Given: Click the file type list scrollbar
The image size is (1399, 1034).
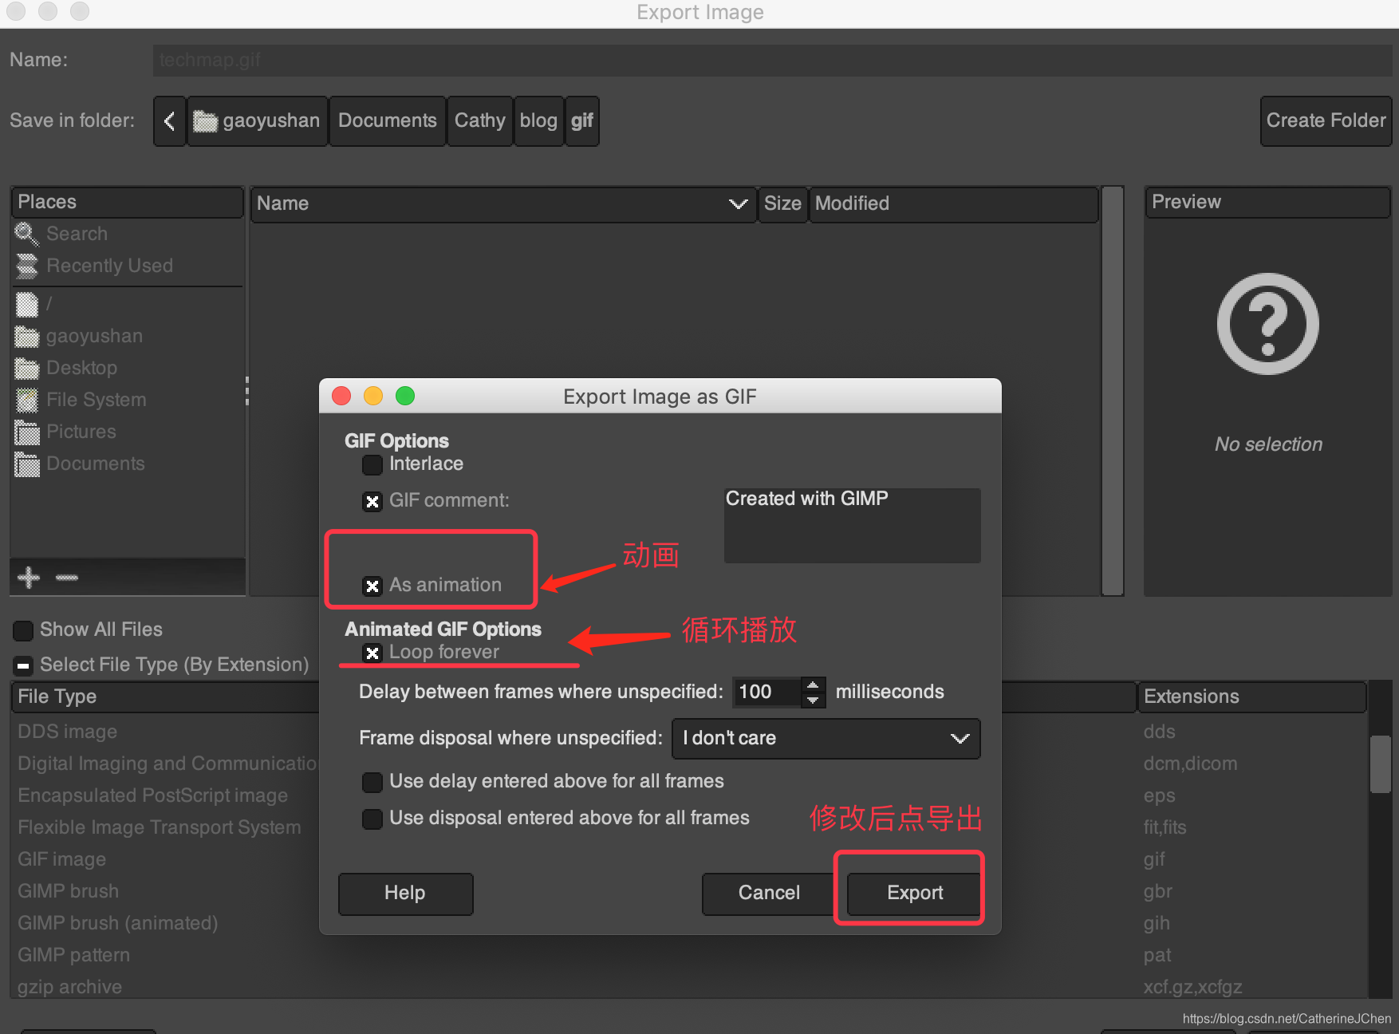Looking at the screenshot, I should pos(1380,764).
